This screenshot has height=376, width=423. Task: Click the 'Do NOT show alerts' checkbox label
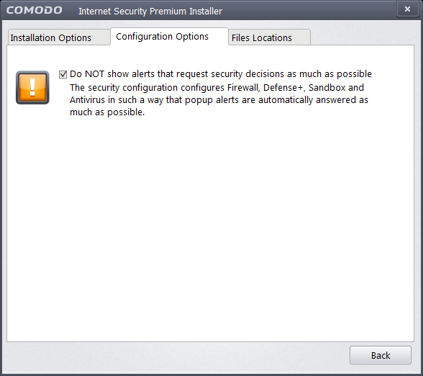click(221, 74)
